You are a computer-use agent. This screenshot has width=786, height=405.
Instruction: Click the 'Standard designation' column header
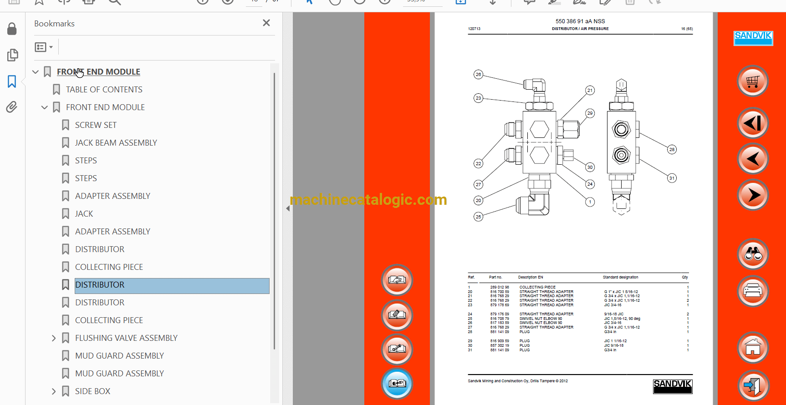coord(620,277)
